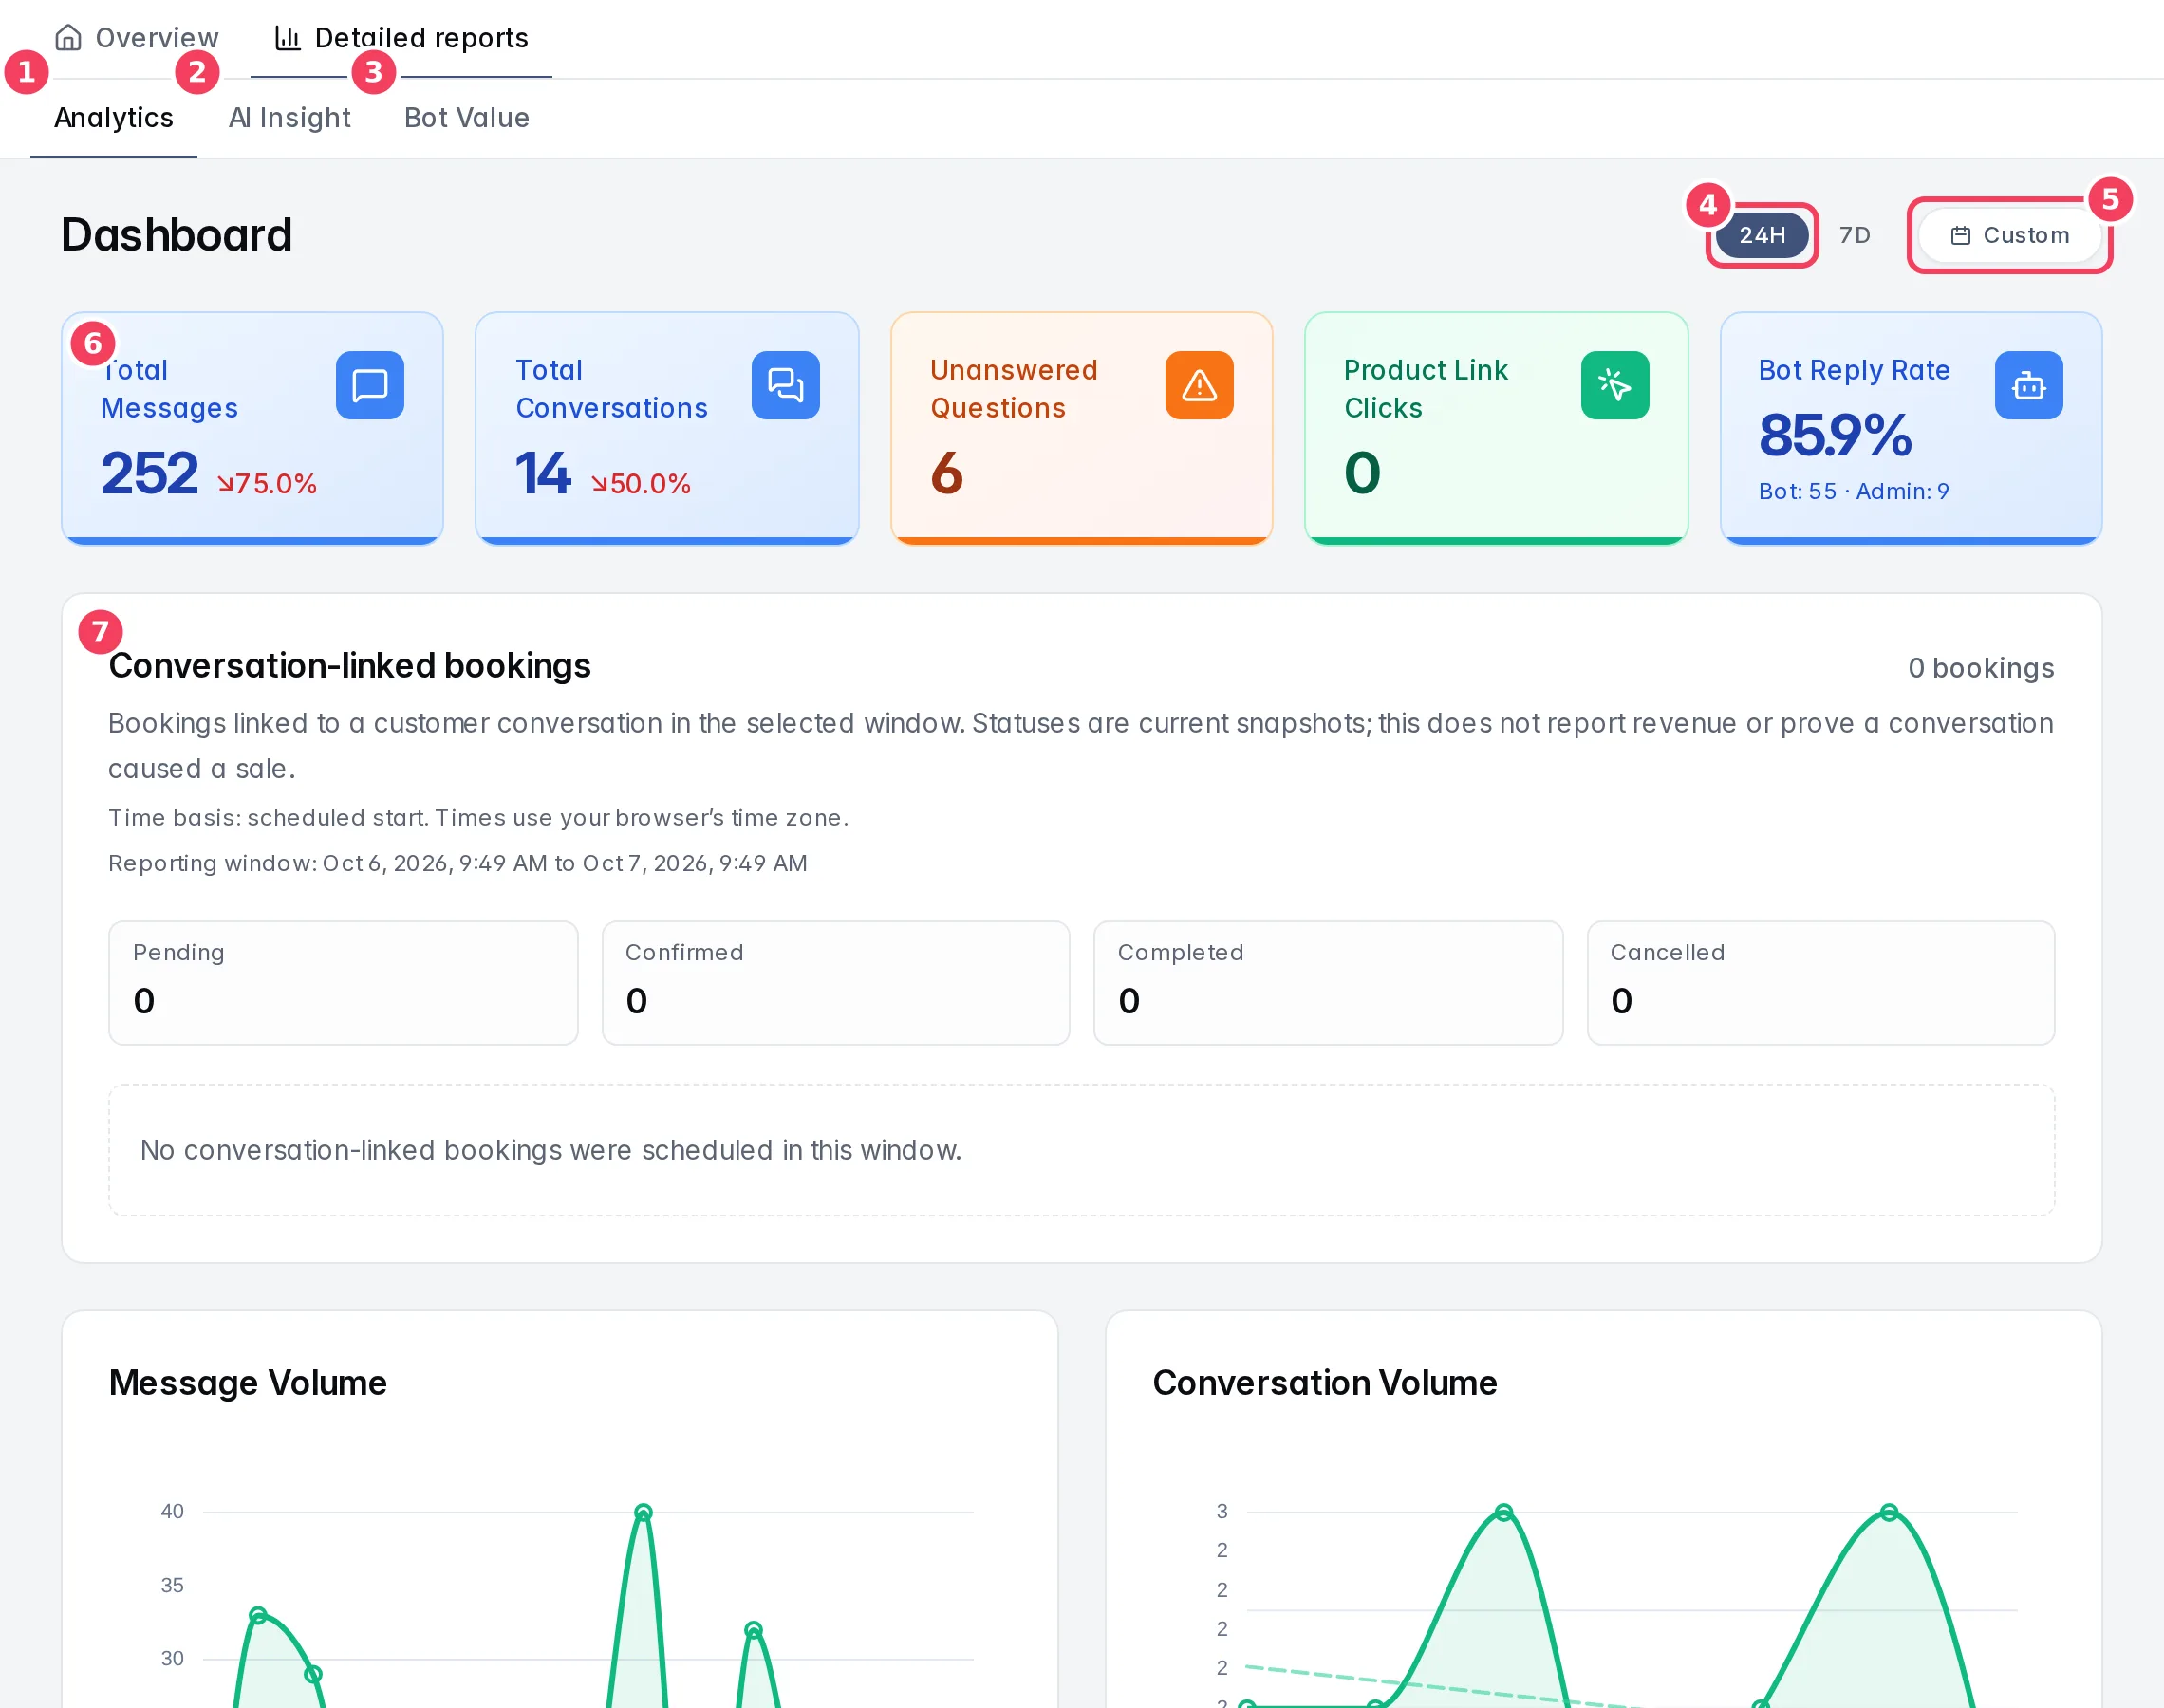Click the Total Conversations value 14
Screen dimensions: 2164x1708
[543, 473]
